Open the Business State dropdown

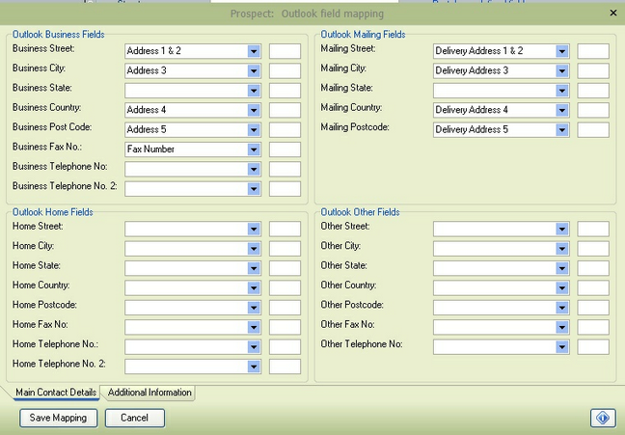point(254,91)
